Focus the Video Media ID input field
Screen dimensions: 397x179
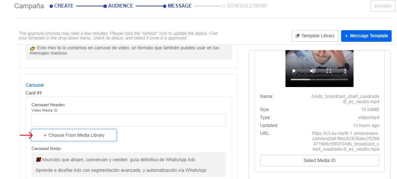(x=129, y=120)
